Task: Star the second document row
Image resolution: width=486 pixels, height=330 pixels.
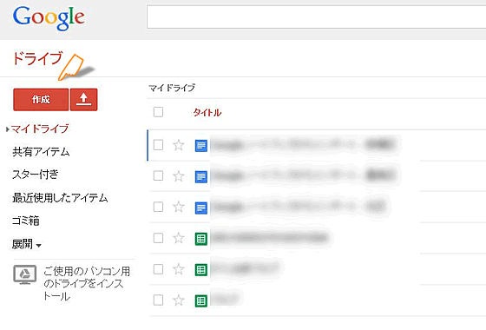Action: pos(179,175)
